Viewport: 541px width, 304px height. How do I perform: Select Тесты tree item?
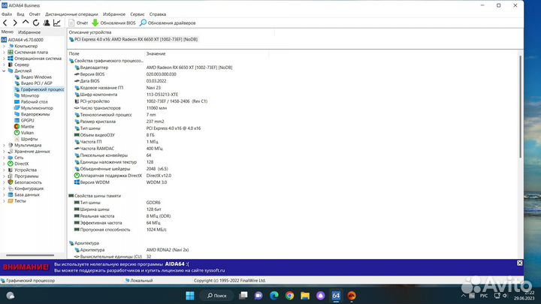click(17, 201)
